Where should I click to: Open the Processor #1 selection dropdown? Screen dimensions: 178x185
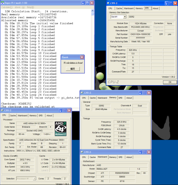(34, 179)
